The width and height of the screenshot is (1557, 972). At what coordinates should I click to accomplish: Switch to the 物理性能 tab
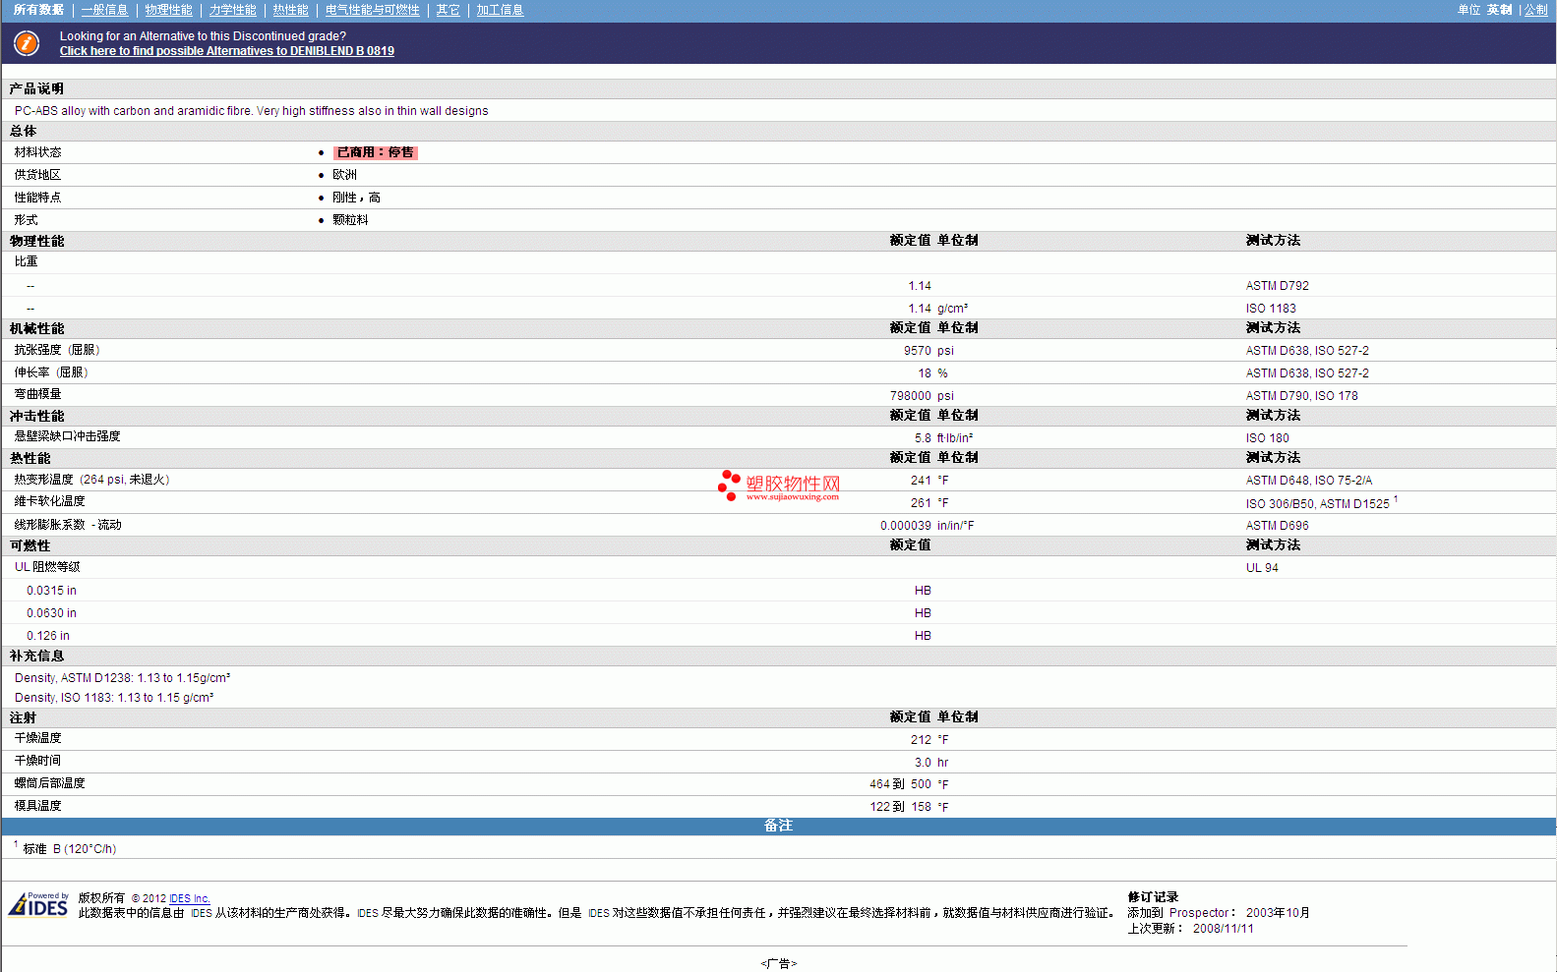pos(168,10)
